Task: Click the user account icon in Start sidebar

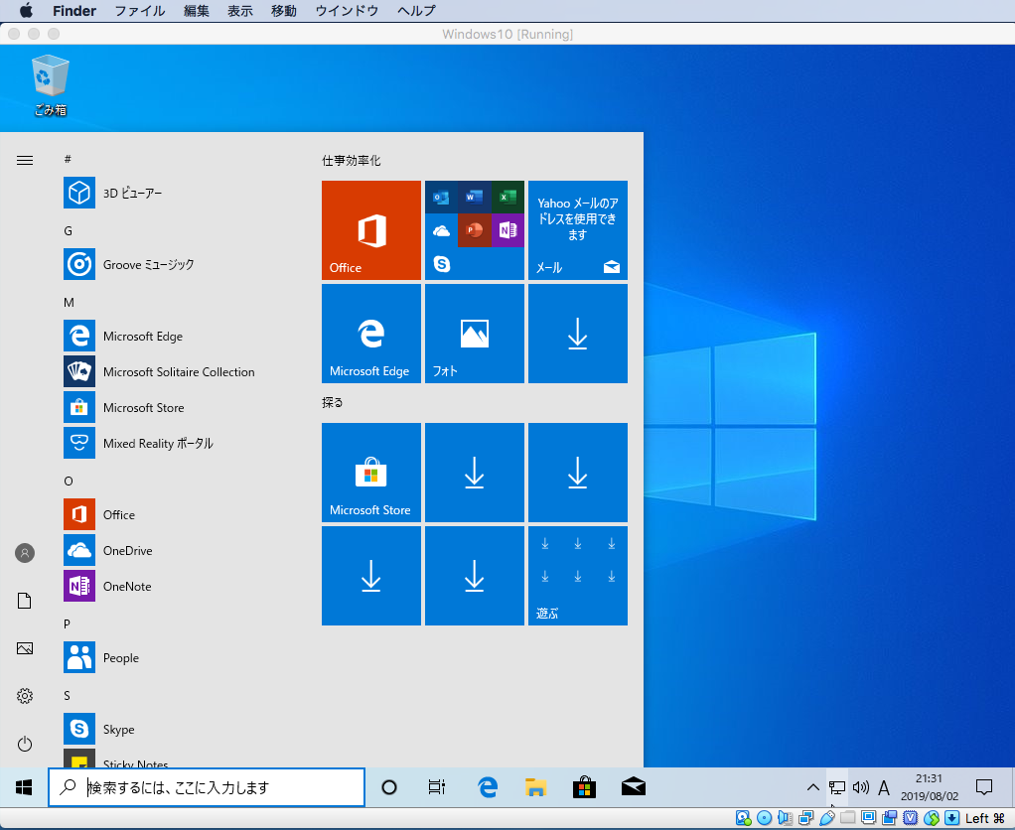Action: 25,553
